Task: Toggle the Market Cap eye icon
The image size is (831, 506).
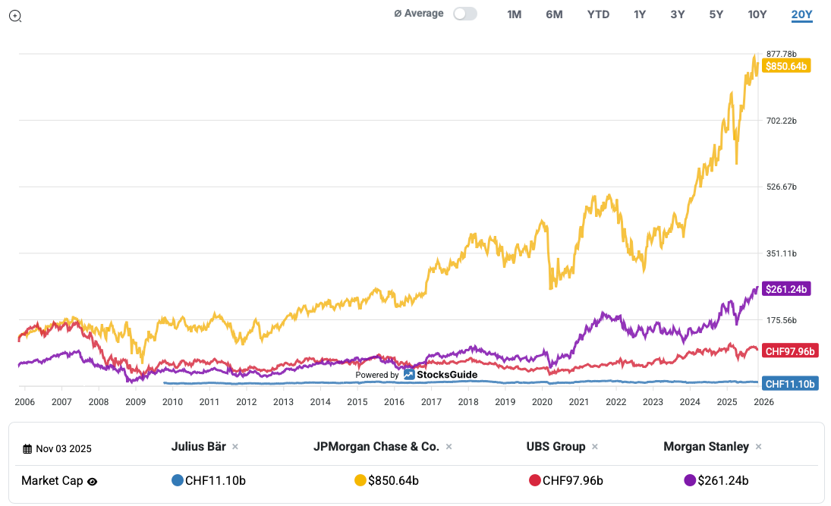Action: pos(93,481)
